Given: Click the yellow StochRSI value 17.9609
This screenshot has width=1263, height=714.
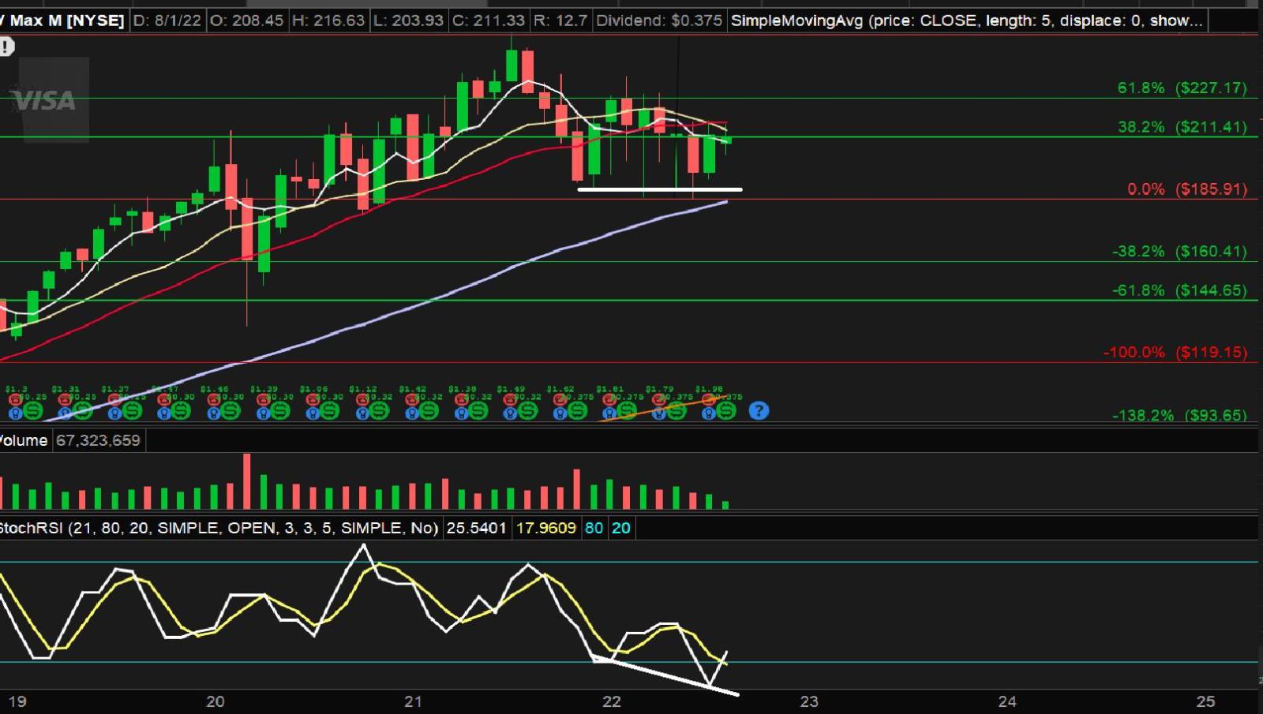Looking at the screenshot, I should pos(546,528).
